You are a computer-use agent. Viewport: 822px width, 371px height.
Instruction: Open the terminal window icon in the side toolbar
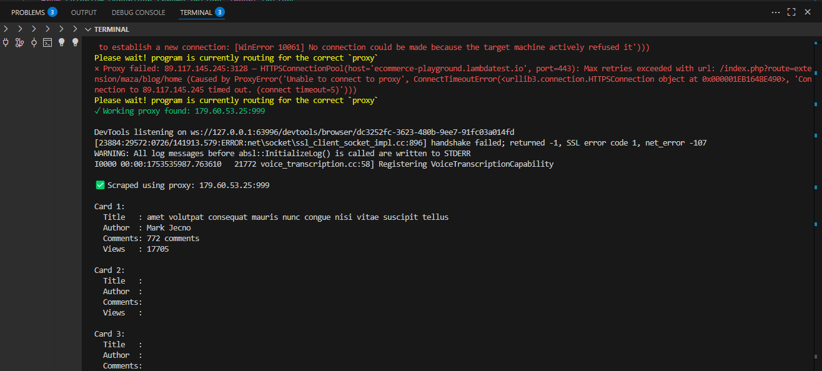point(47,42)
